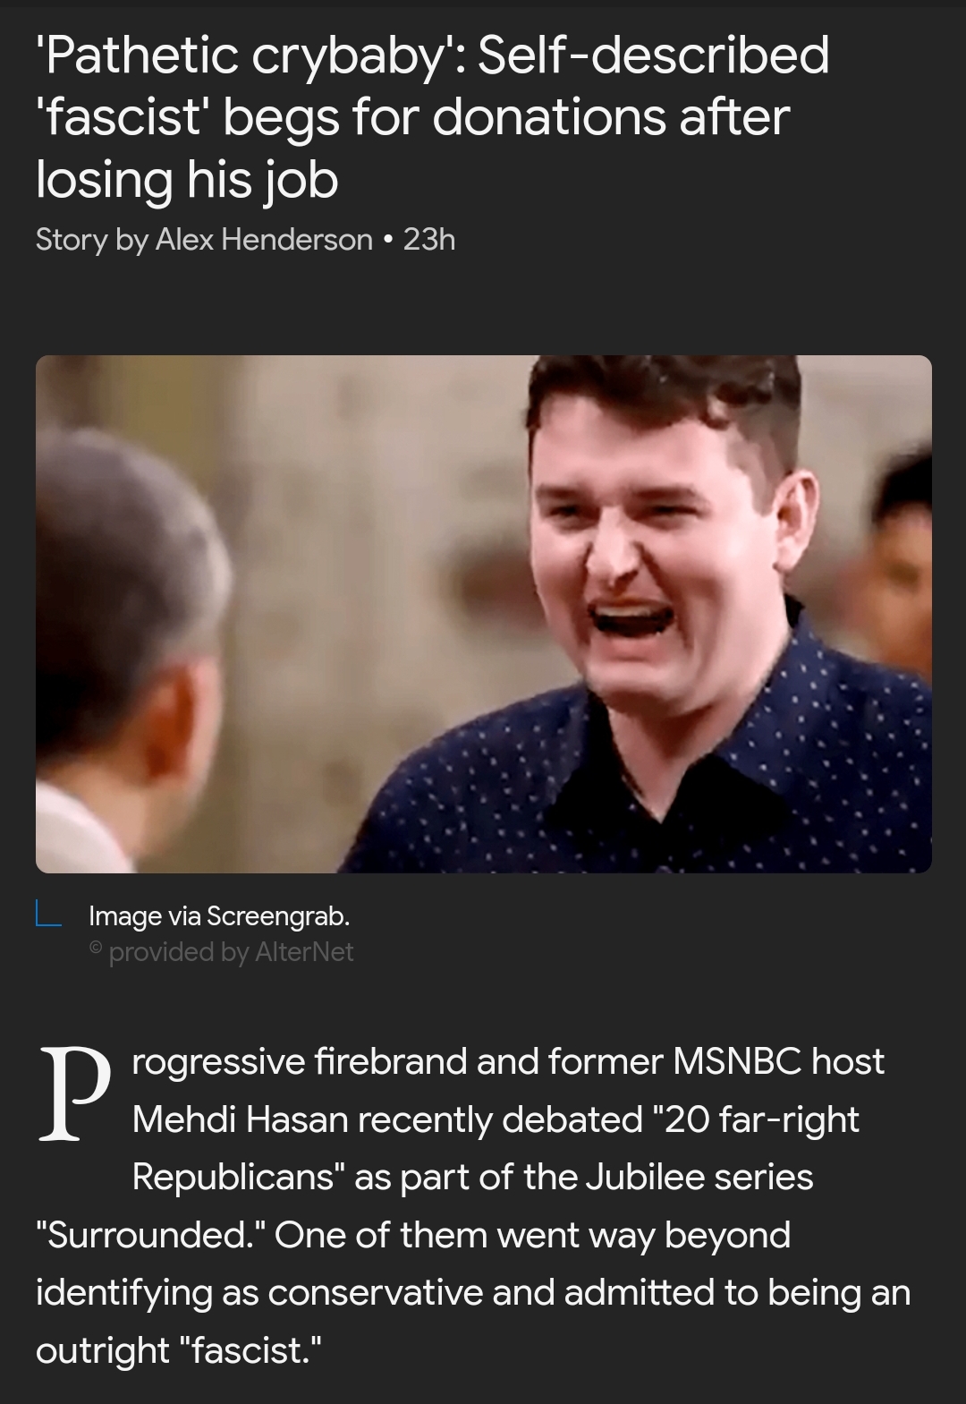The width and height of the screenshot is (966, 1404).
Task: Open the 'provided by AlterNet' credit
Action: click(x=232, y=951)
